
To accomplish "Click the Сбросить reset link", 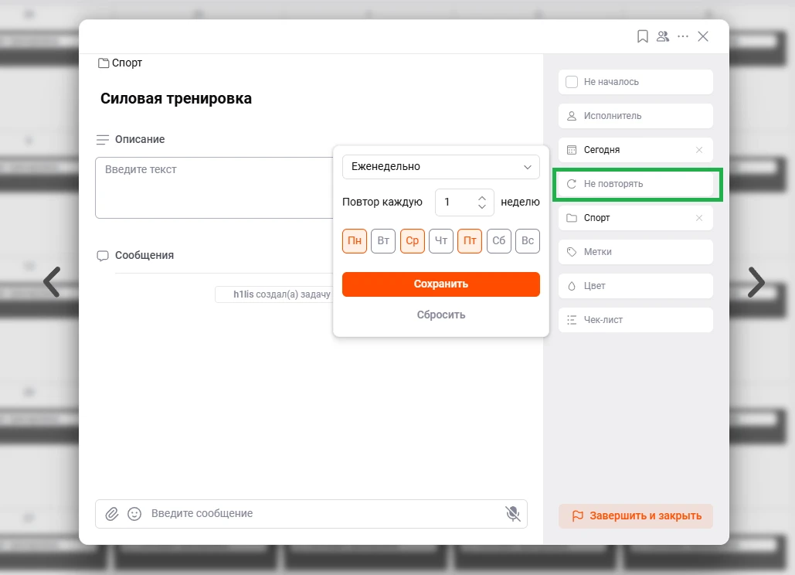I will point(440,315).
